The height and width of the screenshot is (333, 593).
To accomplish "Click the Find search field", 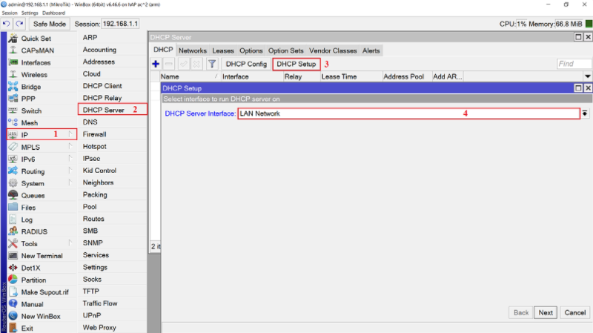I will point(574,65).
